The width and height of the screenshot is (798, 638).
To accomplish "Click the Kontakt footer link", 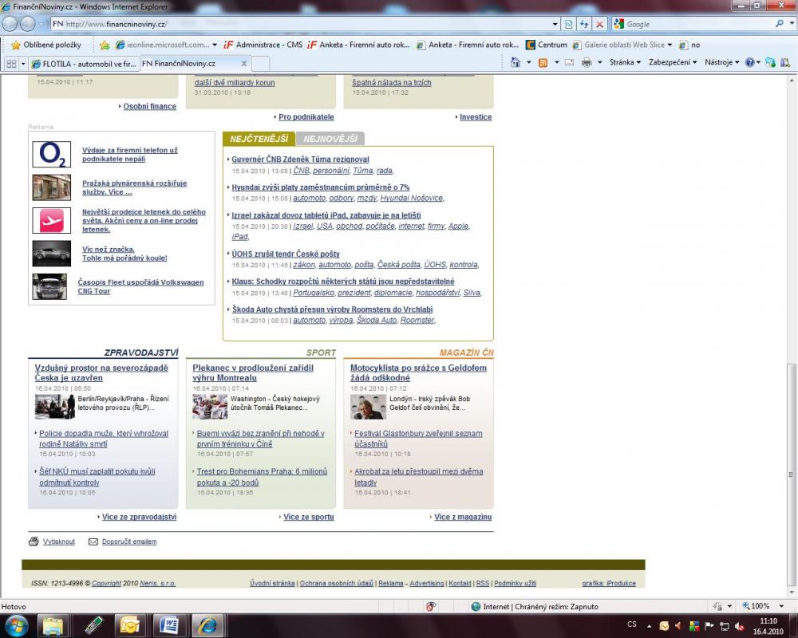I will tap(460, 583).
